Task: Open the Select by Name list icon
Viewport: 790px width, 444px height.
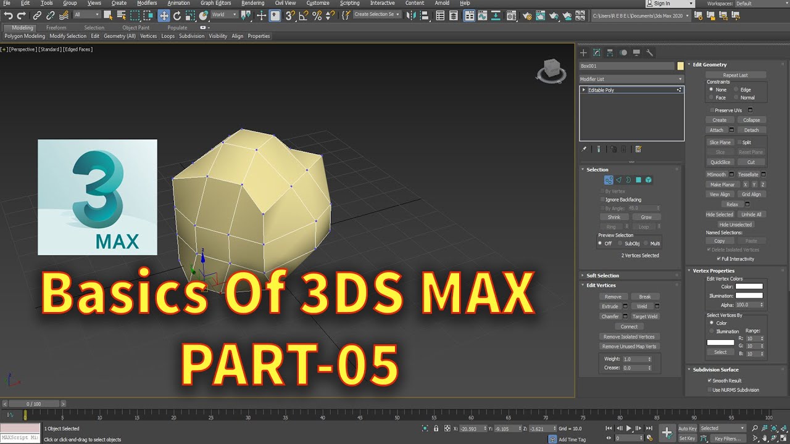Action: pos(121,15)
